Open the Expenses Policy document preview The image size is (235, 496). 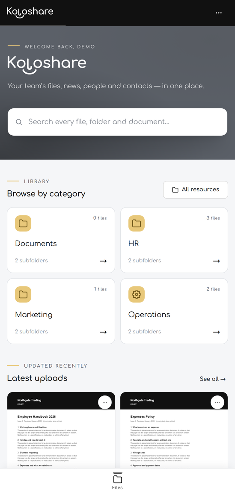174,430
